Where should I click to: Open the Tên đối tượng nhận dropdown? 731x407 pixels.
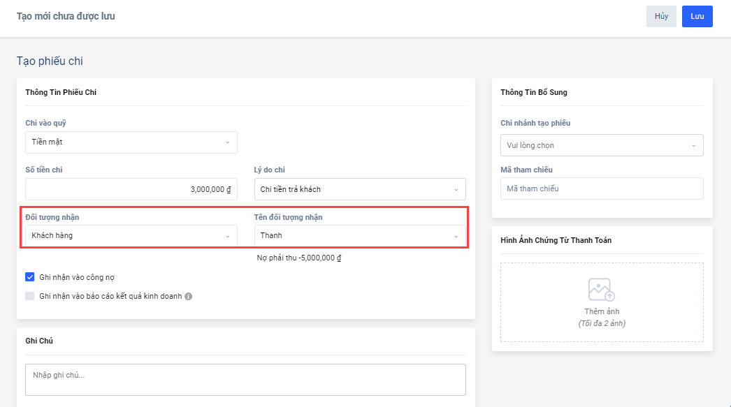(359, 236)
